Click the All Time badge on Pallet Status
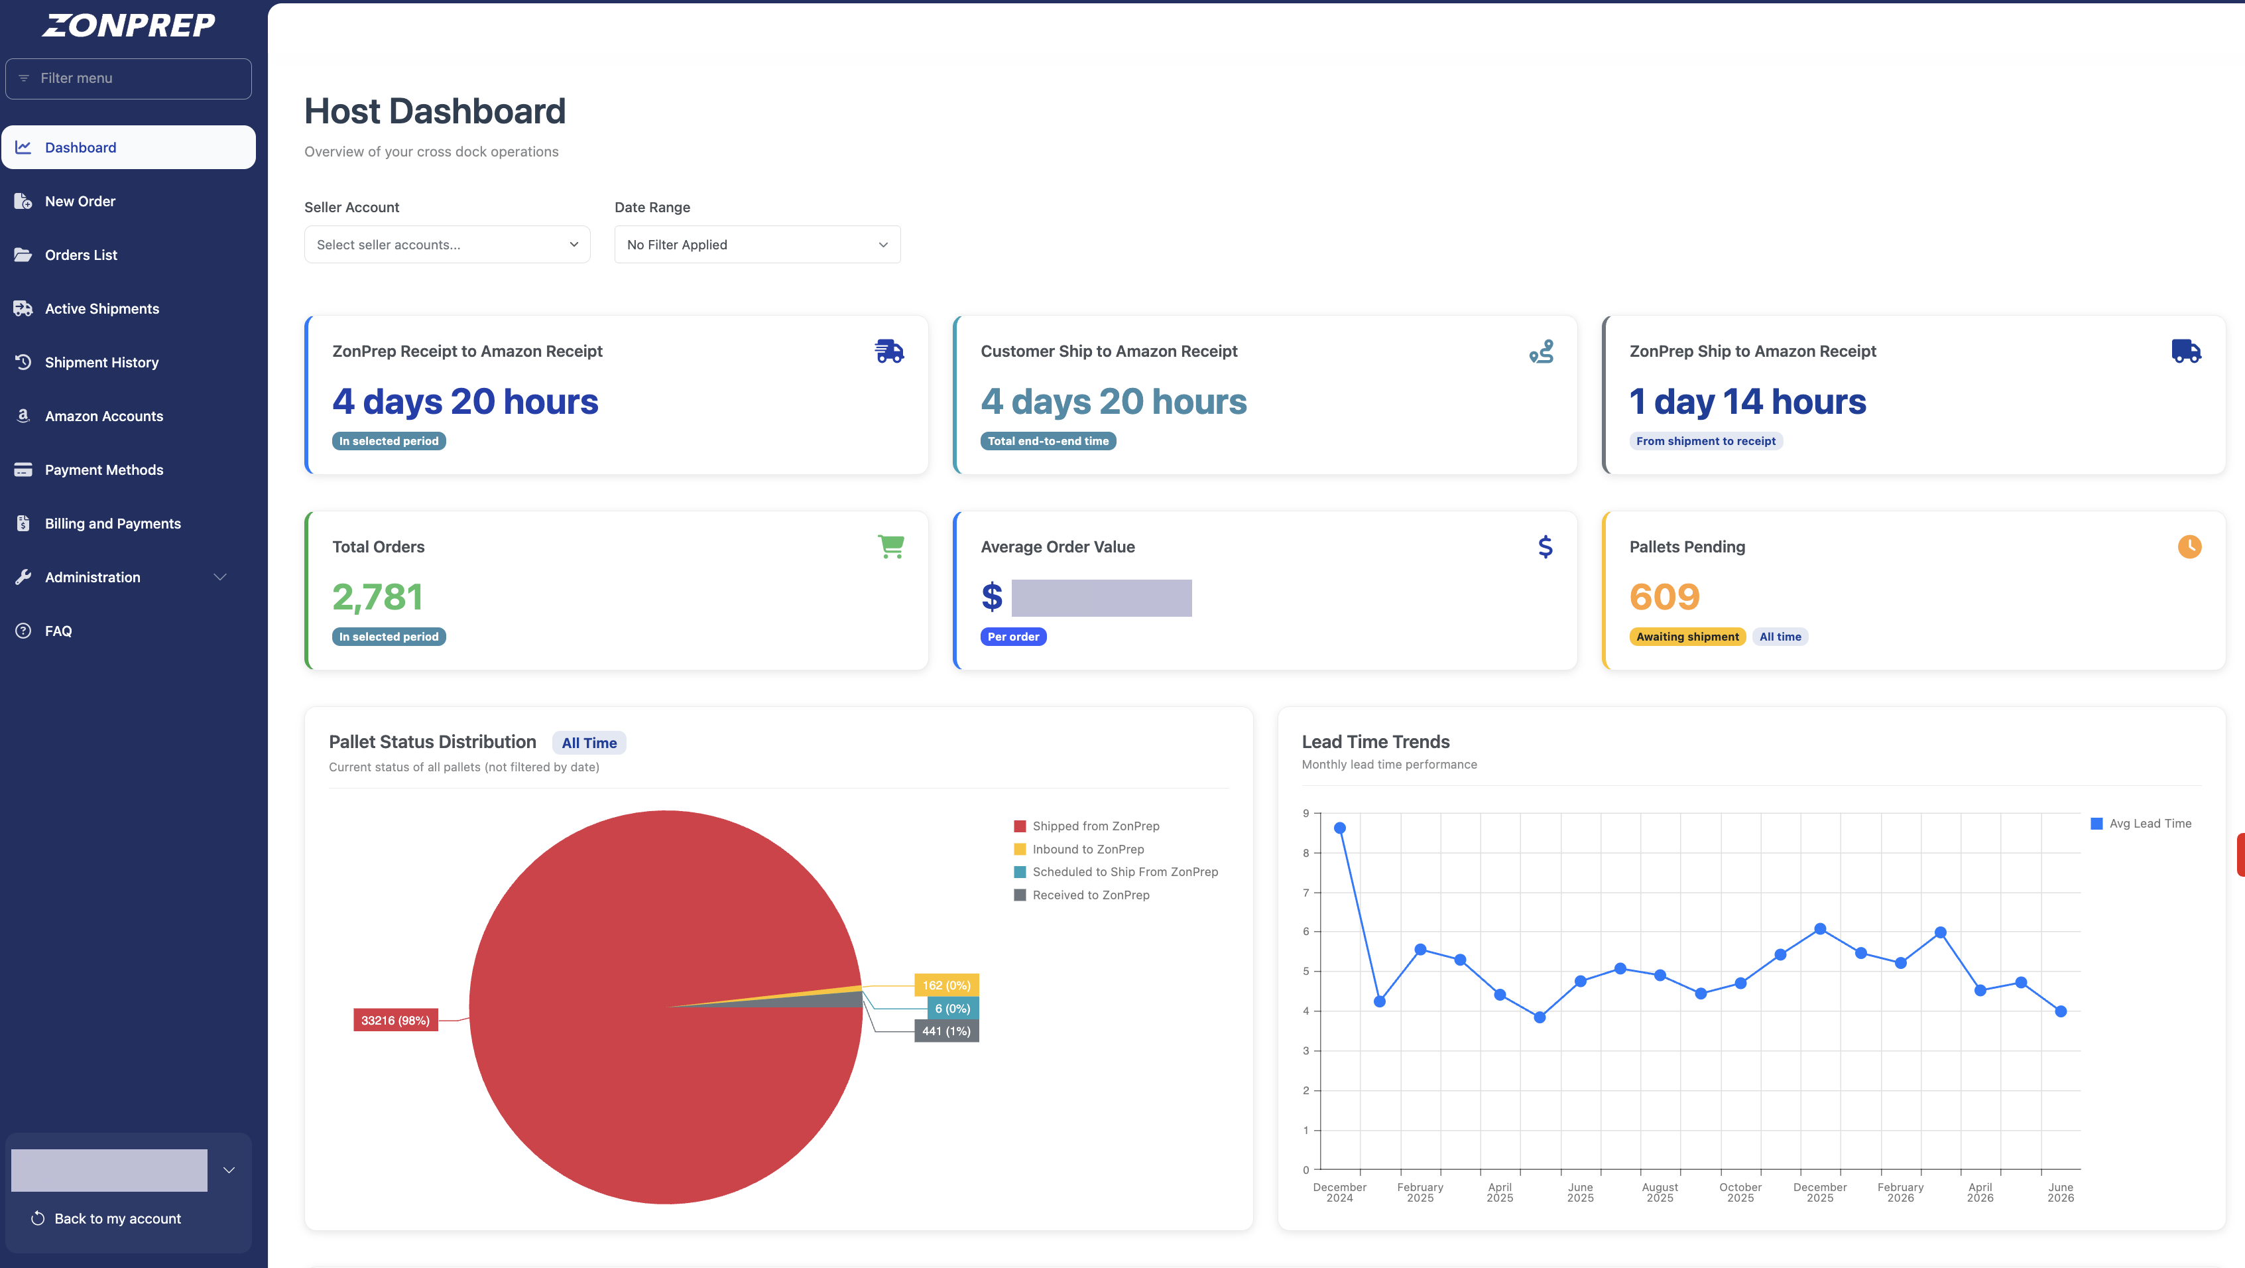Viewport: 2245px width, 1268px height. [x=589, y=743]
